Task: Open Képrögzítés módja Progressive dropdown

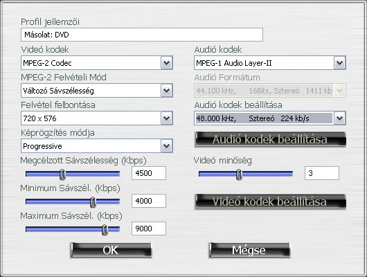Action: point(97,146)
